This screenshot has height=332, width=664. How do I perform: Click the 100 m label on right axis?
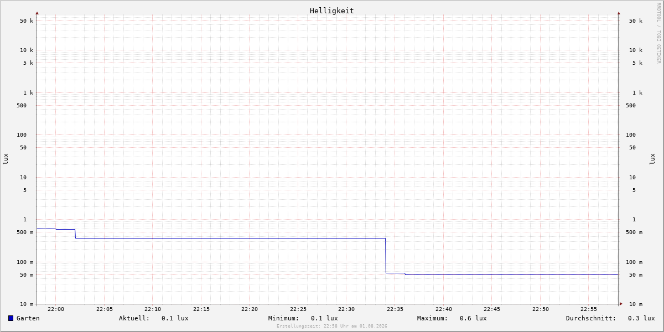click(x=634, y=262)
